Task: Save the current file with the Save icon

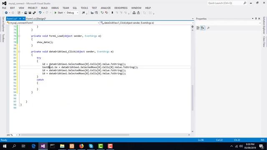Action: [30, 13]
